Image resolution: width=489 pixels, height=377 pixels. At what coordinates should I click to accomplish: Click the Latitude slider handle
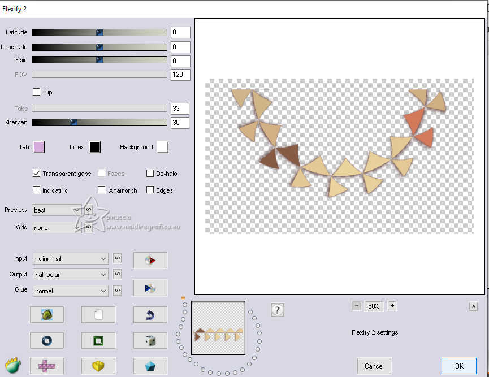pos(99,32)
